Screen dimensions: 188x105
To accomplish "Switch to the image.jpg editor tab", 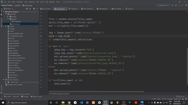I will 74,9.
